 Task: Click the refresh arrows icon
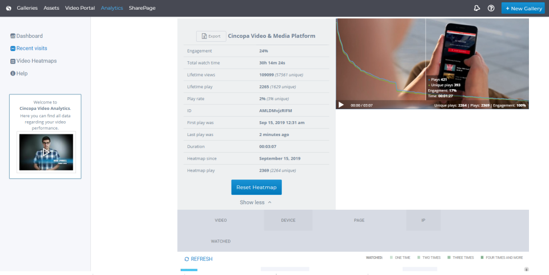(186, 259)
